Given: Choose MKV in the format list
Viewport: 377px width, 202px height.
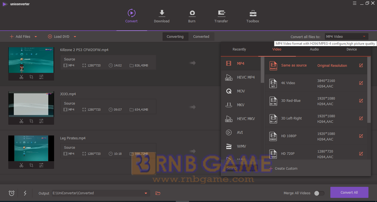Looking at the screenshot, I should [241, 105].
